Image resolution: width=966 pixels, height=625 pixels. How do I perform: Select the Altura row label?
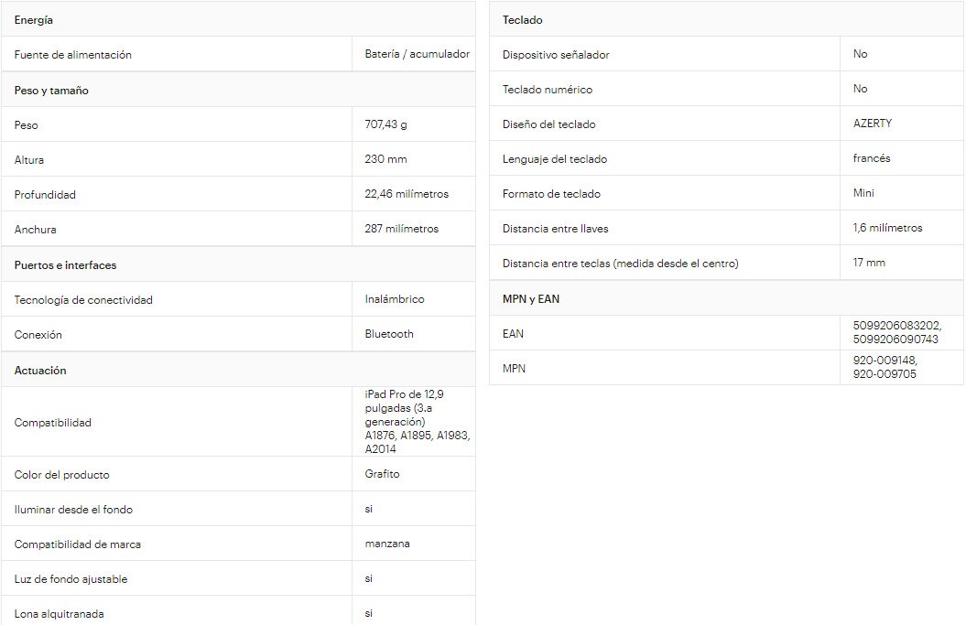tap(29, 160)
